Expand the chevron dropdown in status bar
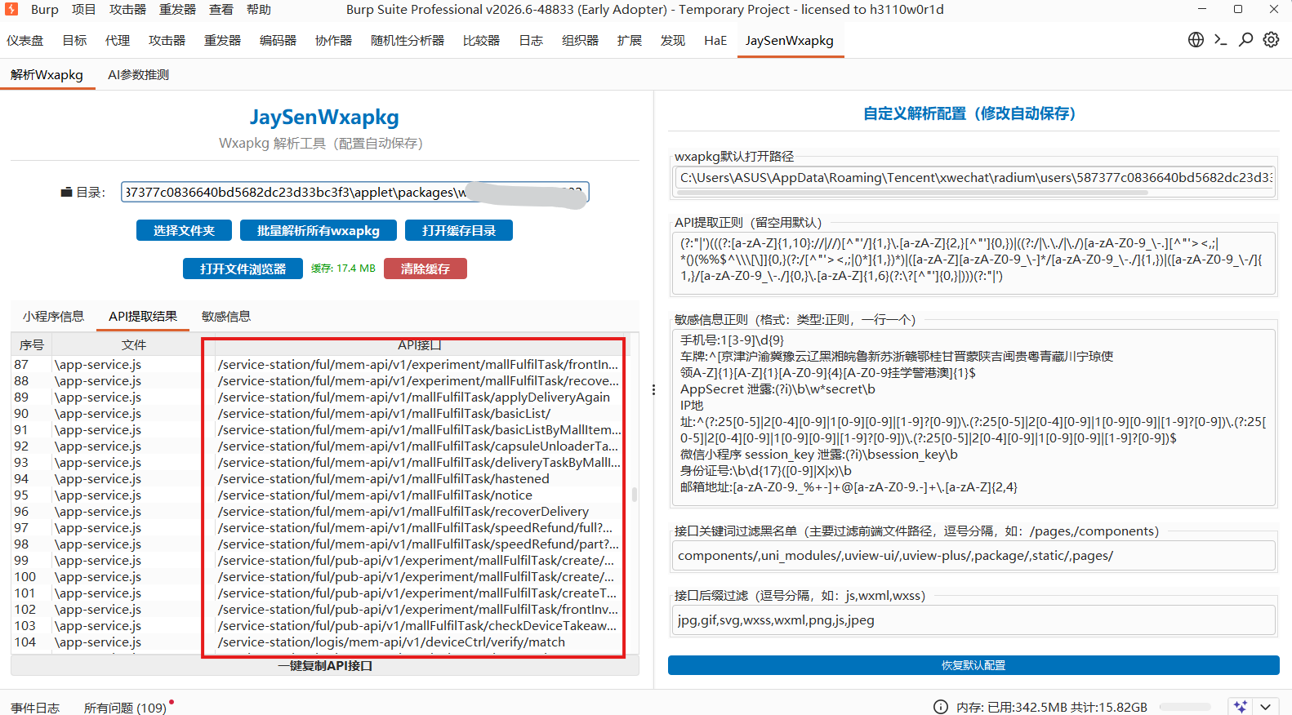Image resolution: width=1292 pixels, height=715 pixels. point(1266,707)
